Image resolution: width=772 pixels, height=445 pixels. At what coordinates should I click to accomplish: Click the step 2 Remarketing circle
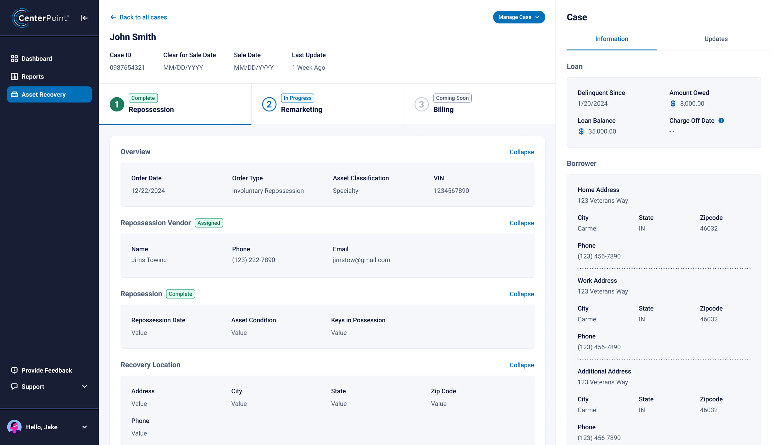click(269, 104)
